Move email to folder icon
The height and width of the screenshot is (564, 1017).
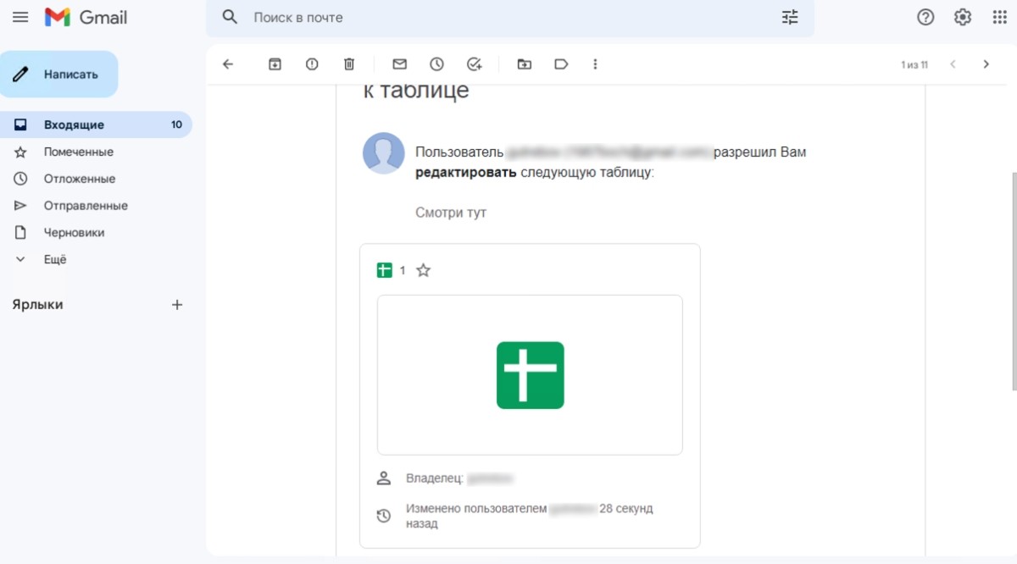(524, 64)
